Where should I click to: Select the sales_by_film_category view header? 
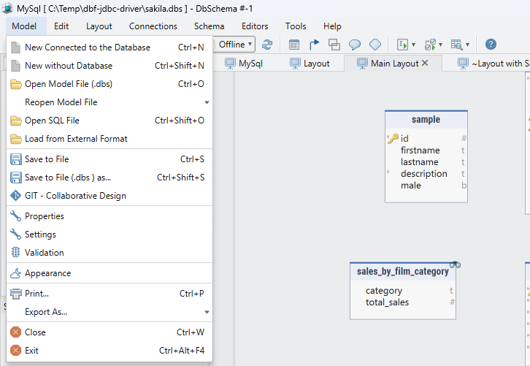pyautogui.click(x=402, y=271)
